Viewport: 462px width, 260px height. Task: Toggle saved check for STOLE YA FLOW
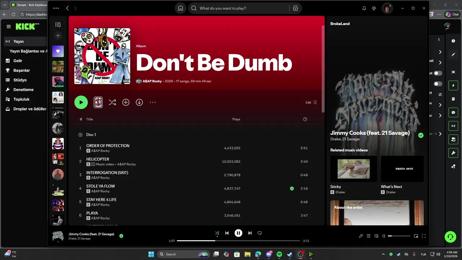(x=292, y=188)
